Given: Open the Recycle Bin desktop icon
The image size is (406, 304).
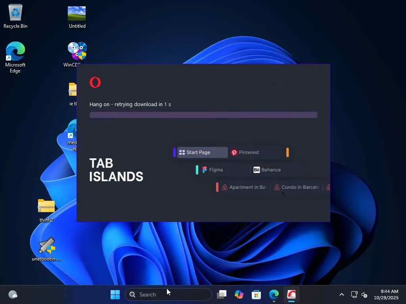Looking at the screenshot, I should click(15, 16).
